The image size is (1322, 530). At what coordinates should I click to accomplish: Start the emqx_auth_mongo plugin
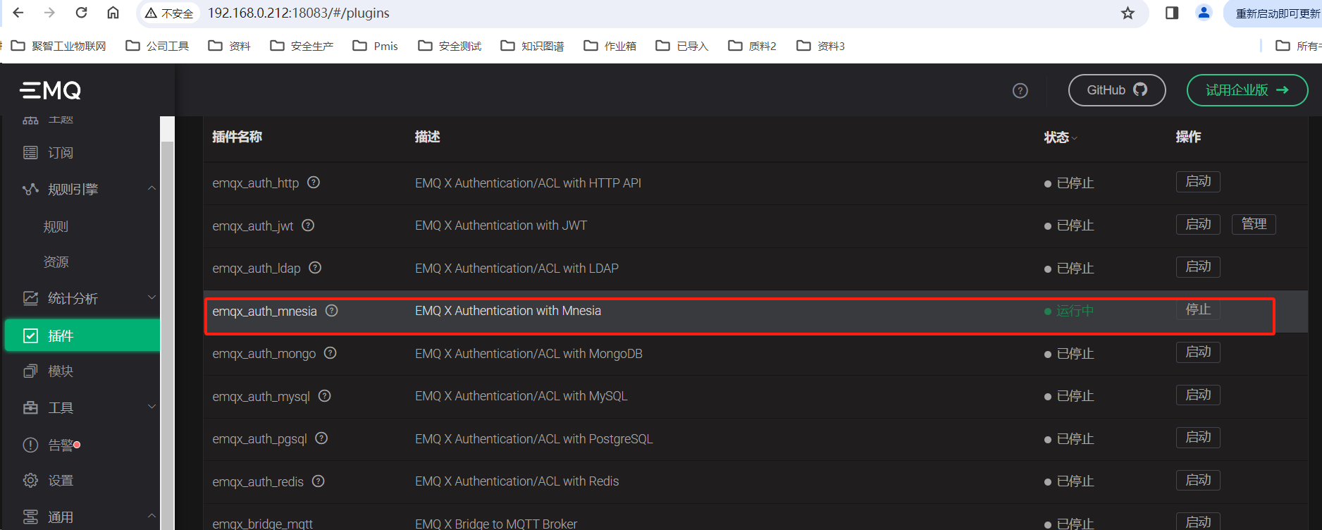(1198, 352)
